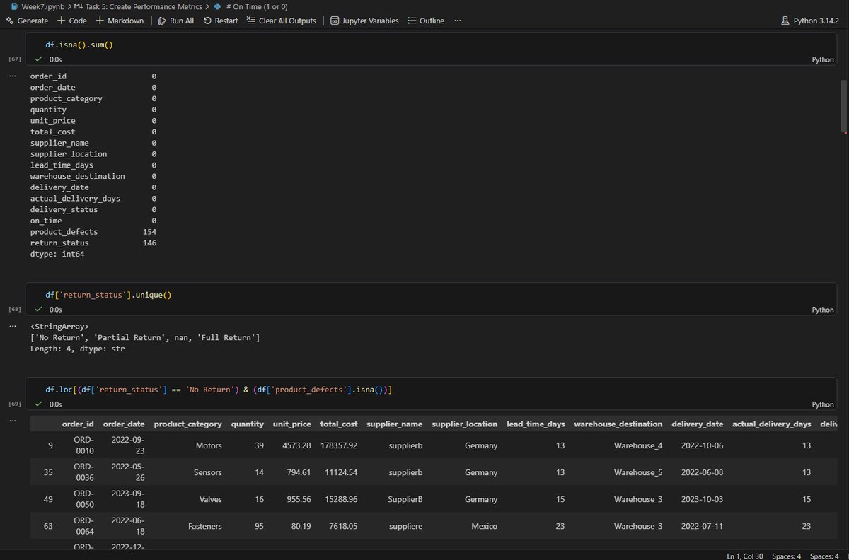Screen dimensions: 849x560
Task: Click Warehouse_5 destination cell
Action: [638, 472]
